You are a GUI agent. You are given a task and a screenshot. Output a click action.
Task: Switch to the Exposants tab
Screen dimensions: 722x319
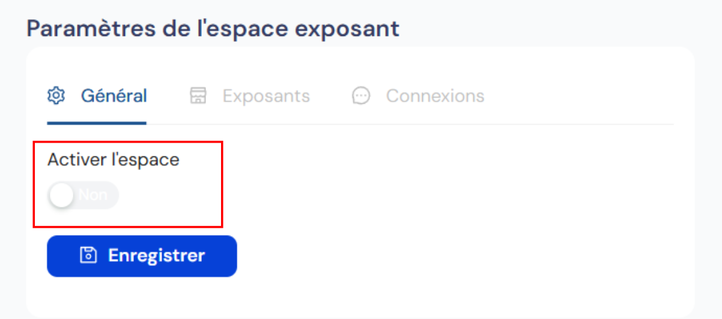tap(249, 96)
